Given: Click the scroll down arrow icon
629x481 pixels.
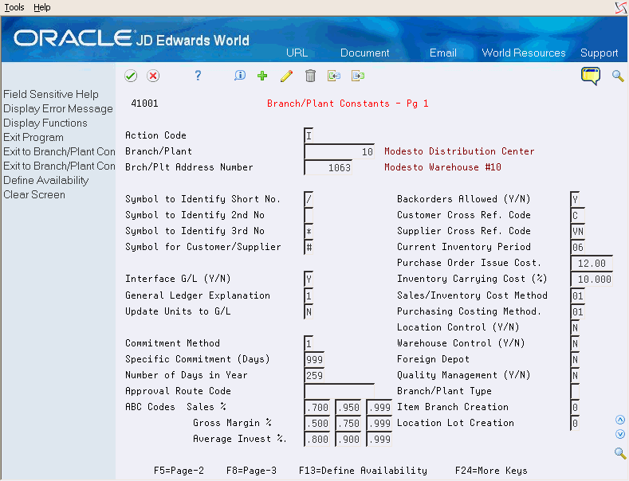Looking at the screenshot, I should point(620,434).
